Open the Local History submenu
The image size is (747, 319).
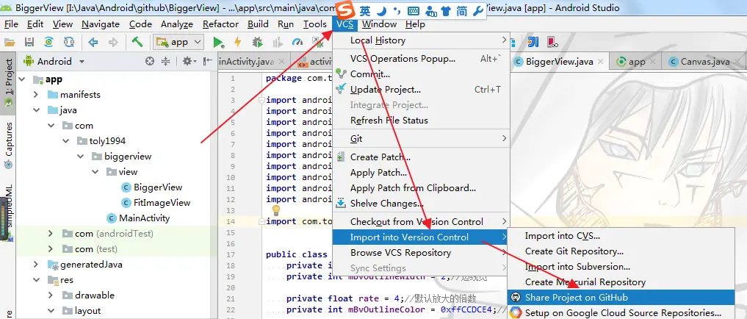[421, 40]
